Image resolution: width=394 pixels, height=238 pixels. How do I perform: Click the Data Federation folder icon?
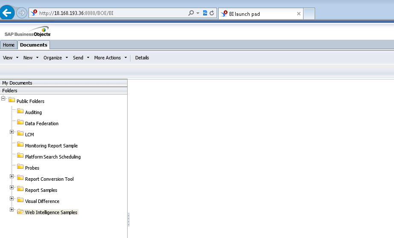click(x=20, y=122)
